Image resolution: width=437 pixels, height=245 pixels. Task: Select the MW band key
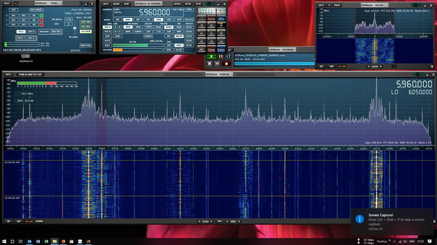click(x=202, y=50)
